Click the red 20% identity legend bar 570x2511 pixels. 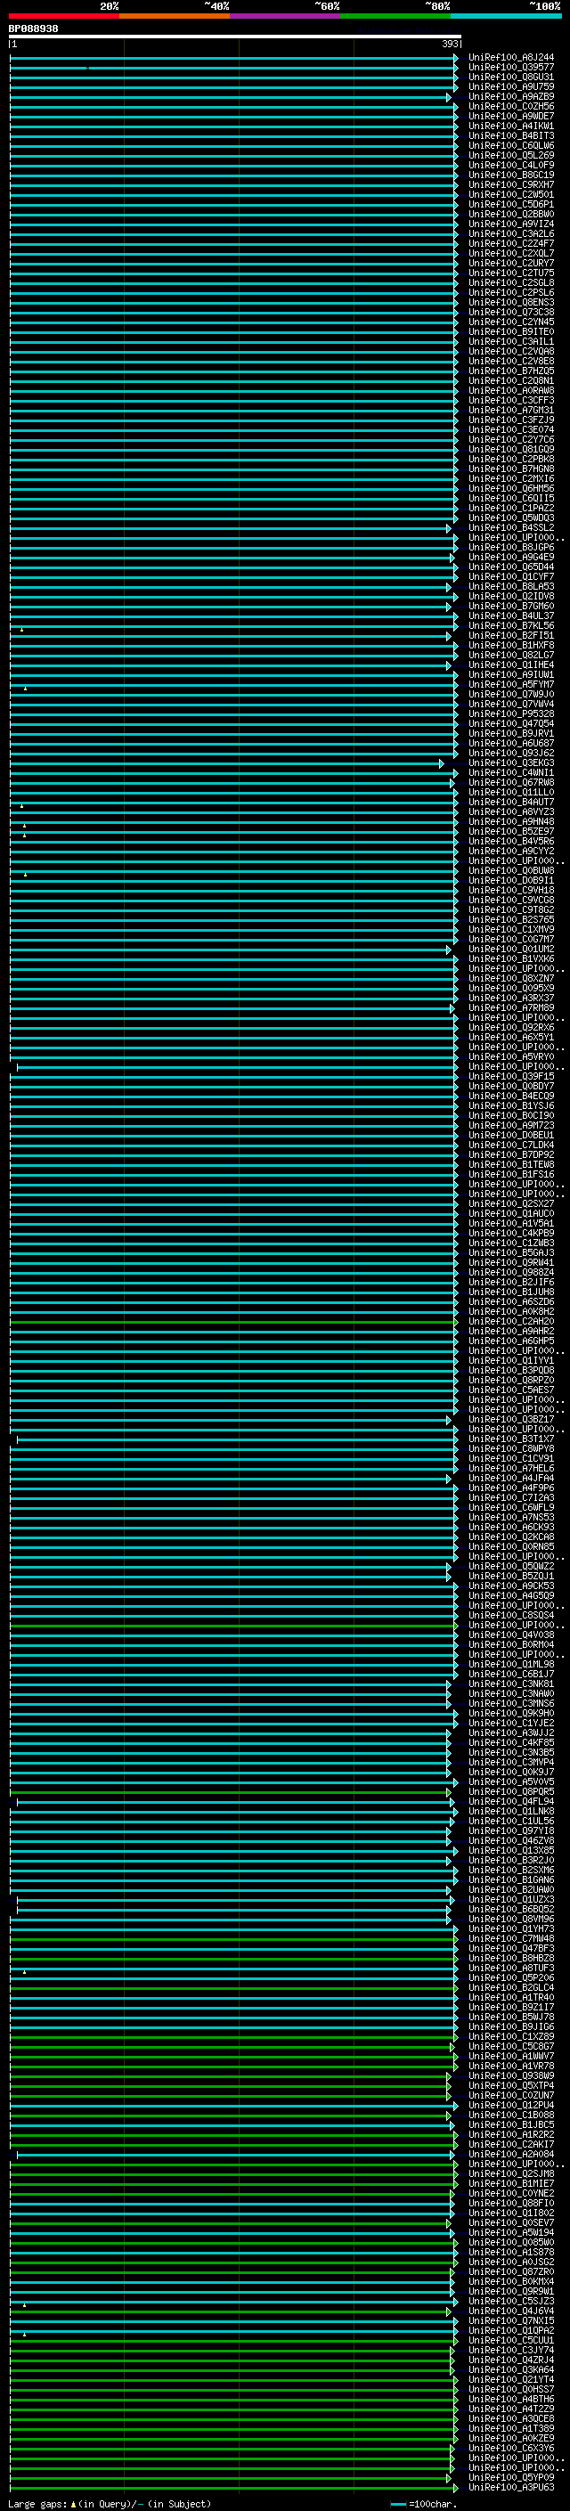(x=63, y=16)
